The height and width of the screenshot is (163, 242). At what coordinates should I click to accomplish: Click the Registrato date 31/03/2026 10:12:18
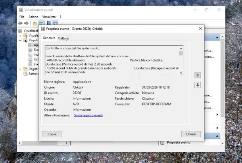pos(156,87)
